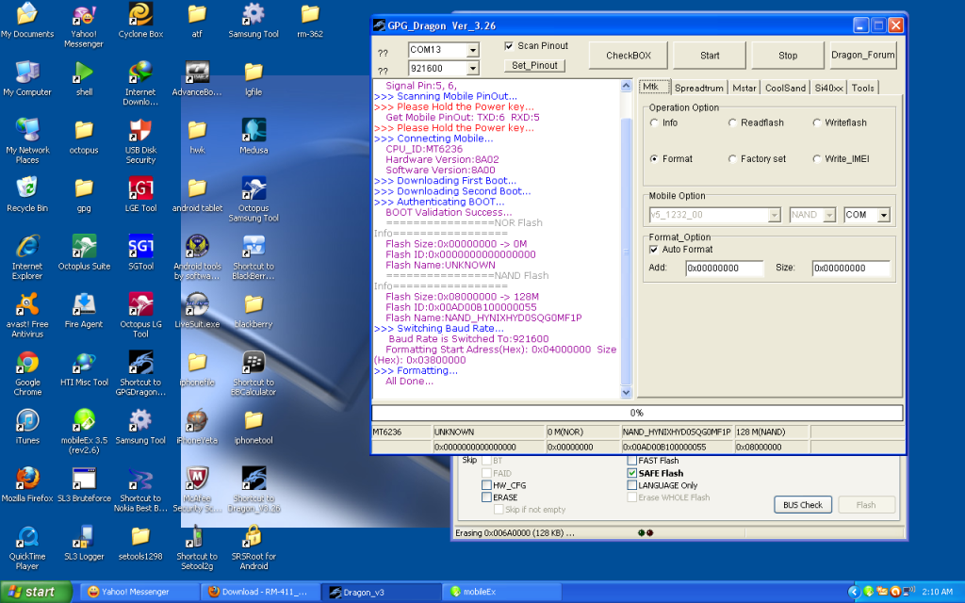Switch to the CoolSand tab
This screenshot has width=965, height=603.
point(785,88)
